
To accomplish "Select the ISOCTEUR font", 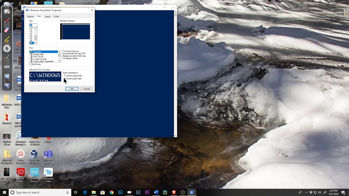I will (38, 57).
